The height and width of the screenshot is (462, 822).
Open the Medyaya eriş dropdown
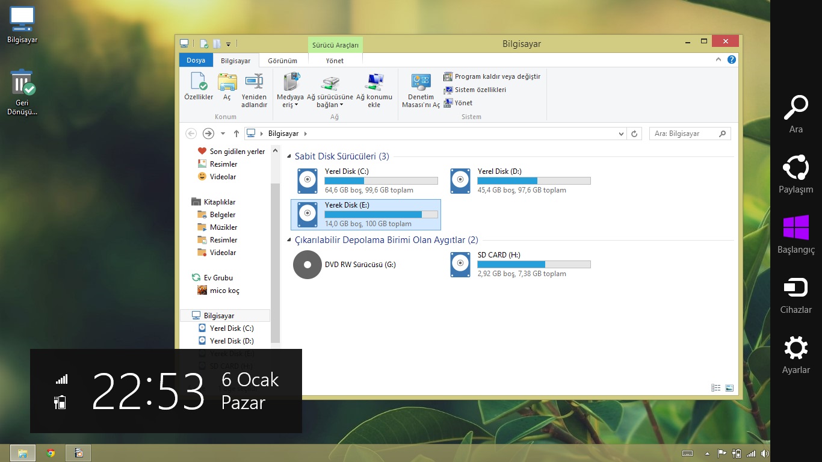click(x=290, y=90)
